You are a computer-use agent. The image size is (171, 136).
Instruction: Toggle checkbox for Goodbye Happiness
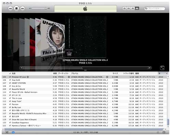tap(10, 123)
